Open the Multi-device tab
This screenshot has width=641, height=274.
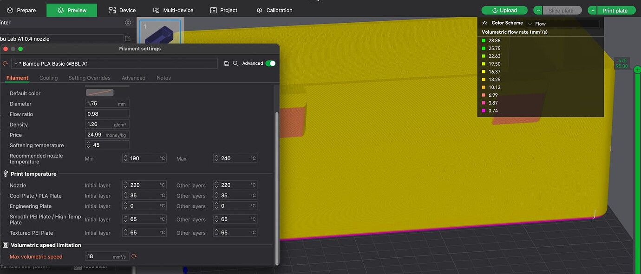(173, 10)
